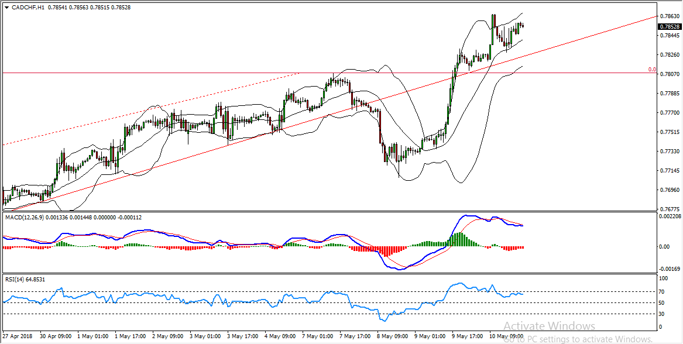
Task: Click the current price tag 0.78528
Action: (670, 26)
